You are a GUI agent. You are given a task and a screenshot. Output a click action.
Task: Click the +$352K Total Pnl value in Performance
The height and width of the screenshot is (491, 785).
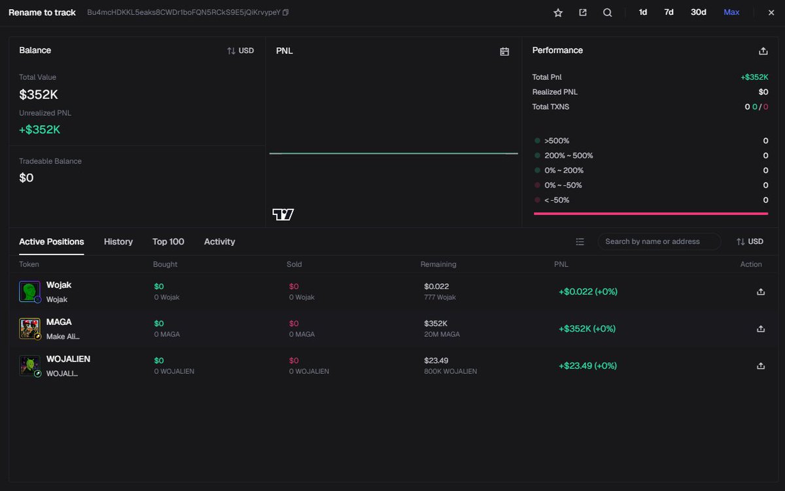click(754, 77)
